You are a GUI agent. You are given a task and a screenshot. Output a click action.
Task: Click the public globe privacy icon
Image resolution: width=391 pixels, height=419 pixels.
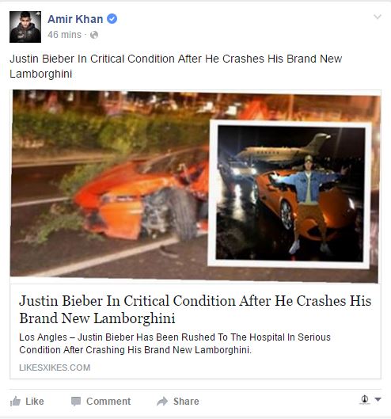pyautogui.click(x=93, y=35)
